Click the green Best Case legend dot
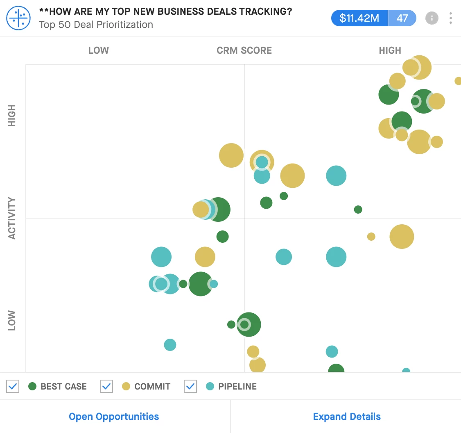The height and width of the screenshot is (433, 461). click(32, 386)
